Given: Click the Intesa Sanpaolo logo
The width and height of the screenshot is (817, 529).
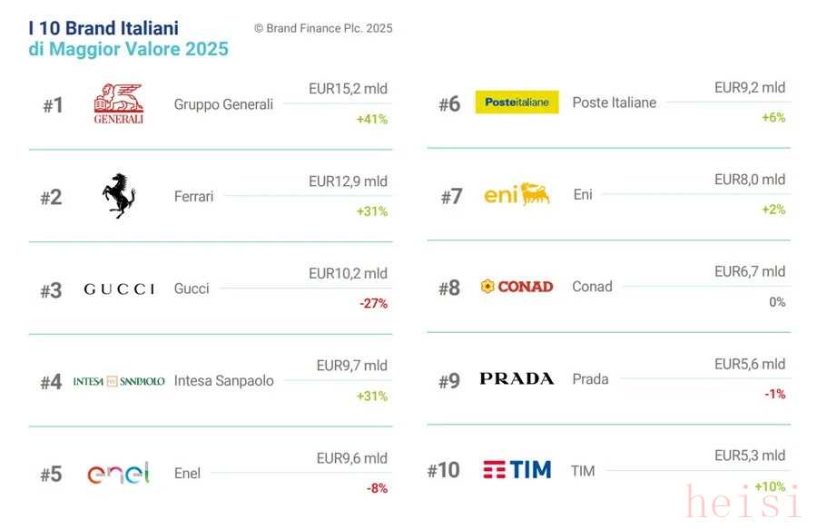Looking at the screenshot, I should pos(119,381).
